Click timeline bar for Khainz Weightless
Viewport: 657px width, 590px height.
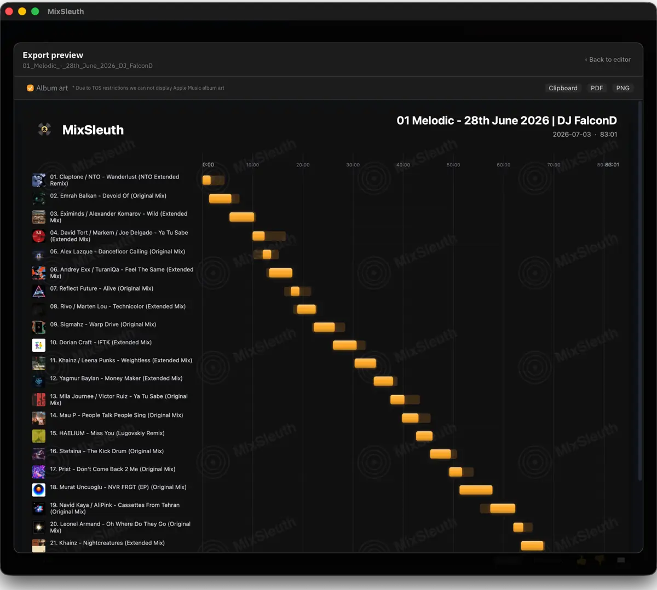tap(365, 363)
